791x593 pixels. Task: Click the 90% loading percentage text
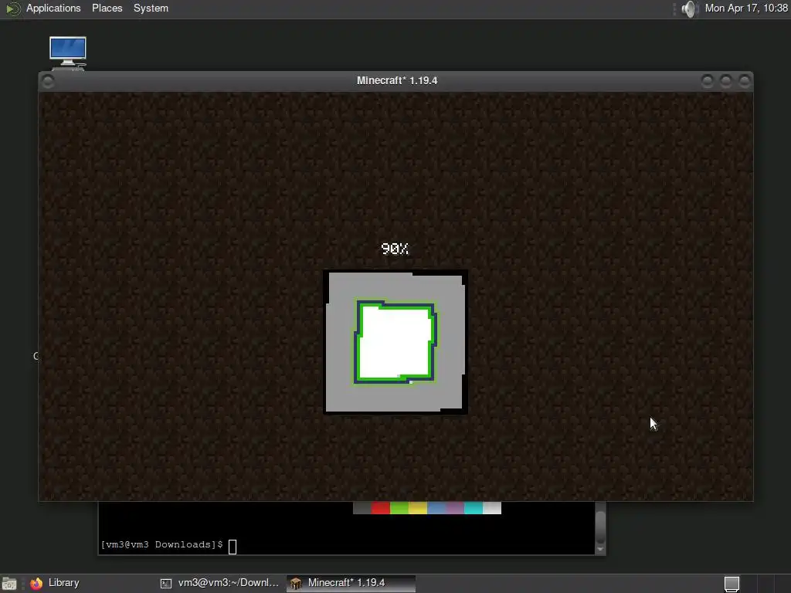pos(395,249)
